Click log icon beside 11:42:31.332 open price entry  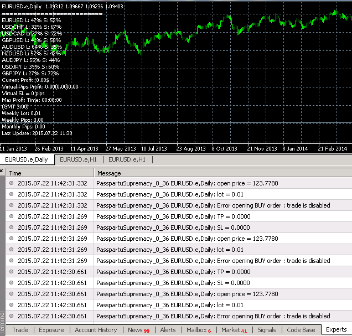[x=11, y=183]
